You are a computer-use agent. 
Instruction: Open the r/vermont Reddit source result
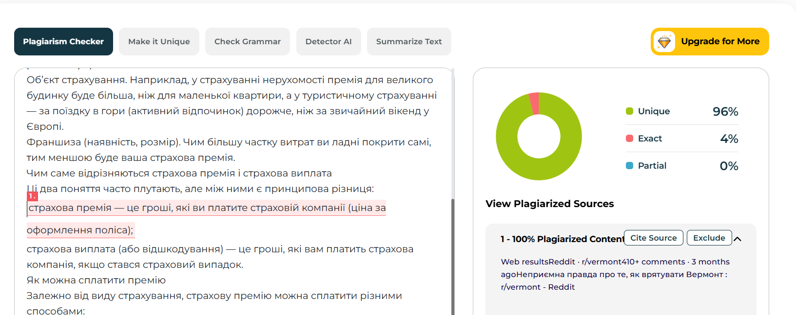pyautogui.click(x=615, y=274)
